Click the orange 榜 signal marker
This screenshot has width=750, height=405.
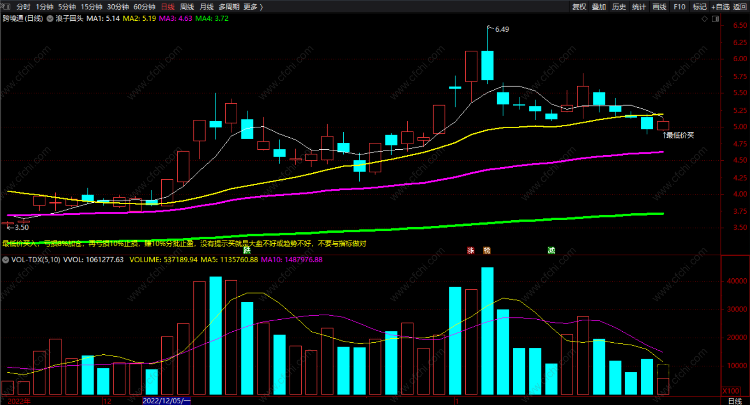[x=487, y=250]
